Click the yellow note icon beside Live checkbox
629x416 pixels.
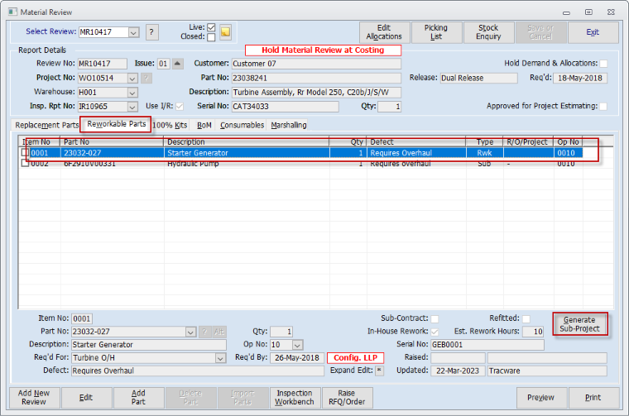point(225,32)
